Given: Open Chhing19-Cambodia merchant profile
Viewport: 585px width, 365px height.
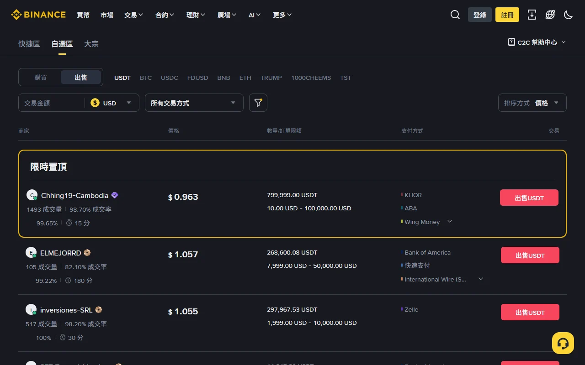Looking at the screenshot, I should click(x=75, y=195).
